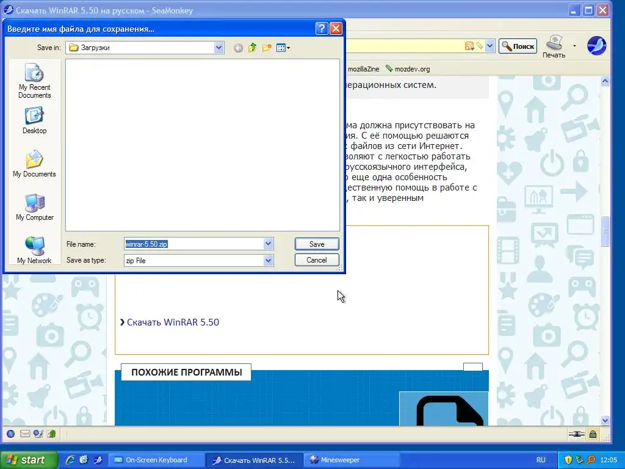625x469 pixels.
Task: Open the URL bar history dropdown
Action: [490, 46]
